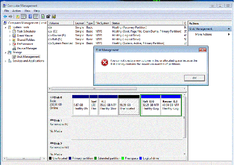The height and width of the screenshot is (165, 234).
Task: Click the Disk 1 Removable (F:) label
Action: [x=59, y=124]
